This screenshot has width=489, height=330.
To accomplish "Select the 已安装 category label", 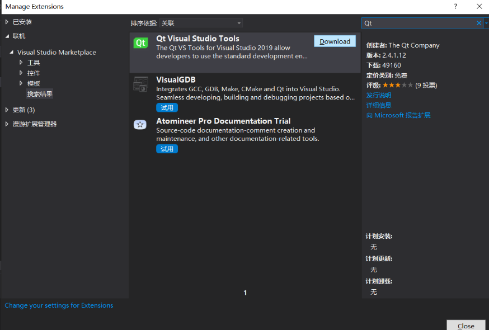I will click(22, 22).
